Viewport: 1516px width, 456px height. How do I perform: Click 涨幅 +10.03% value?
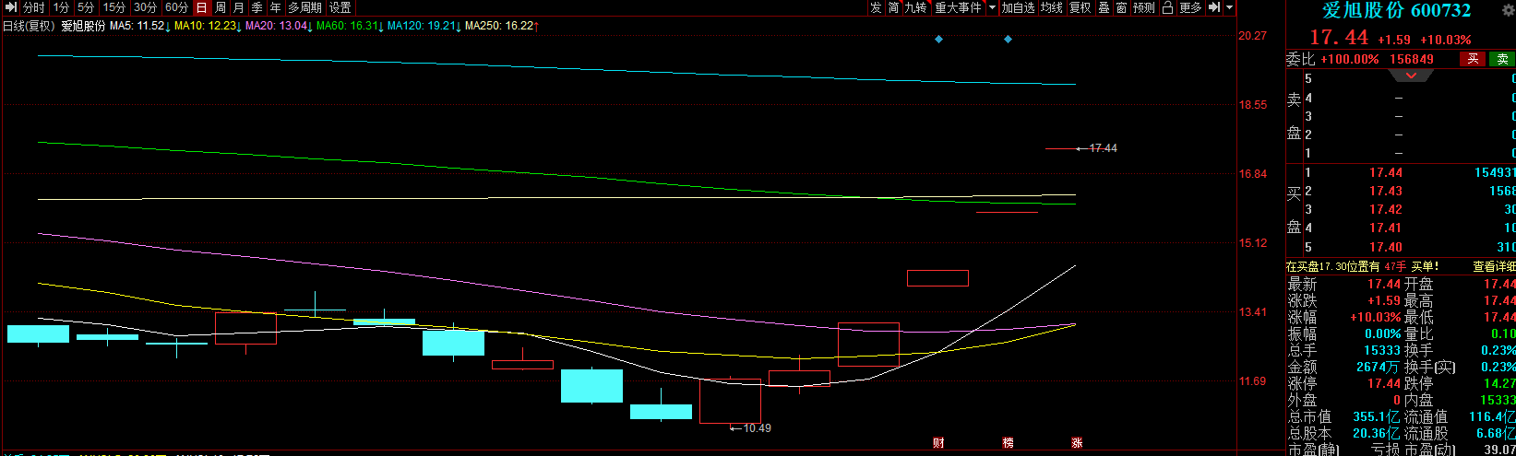pos(1375,318)
